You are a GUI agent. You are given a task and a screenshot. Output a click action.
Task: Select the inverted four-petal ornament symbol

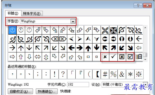click(x=113, y=30)
